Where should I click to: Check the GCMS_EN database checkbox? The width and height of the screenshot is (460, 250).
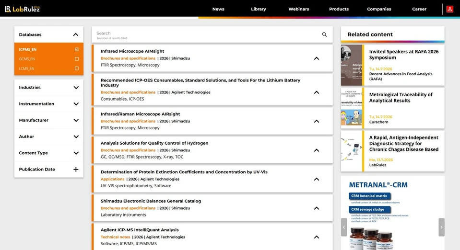[x=77, y=59]
